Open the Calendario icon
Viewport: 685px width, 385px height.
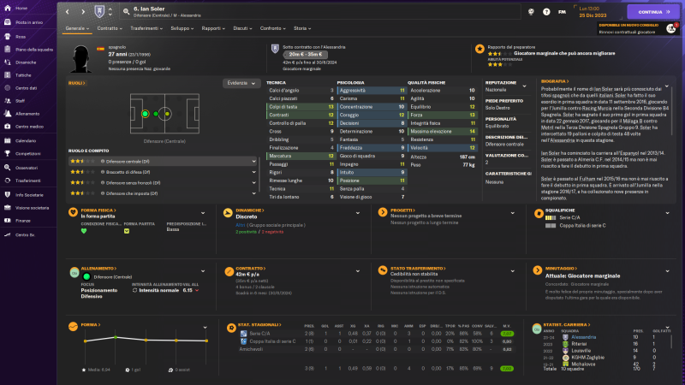click(8, 140)
